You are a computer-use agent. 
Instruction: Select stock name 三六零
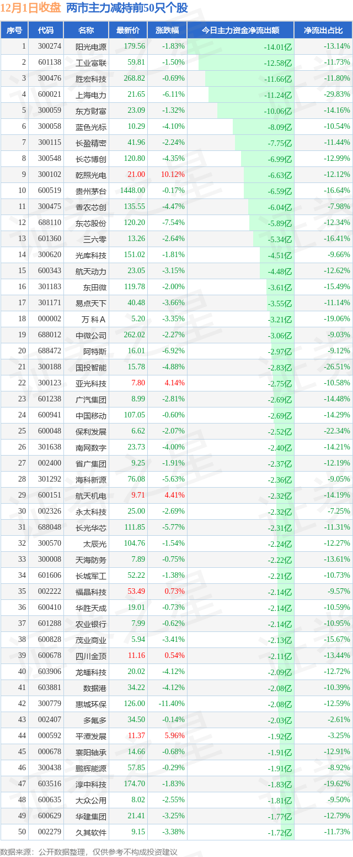tap(95, 239)
